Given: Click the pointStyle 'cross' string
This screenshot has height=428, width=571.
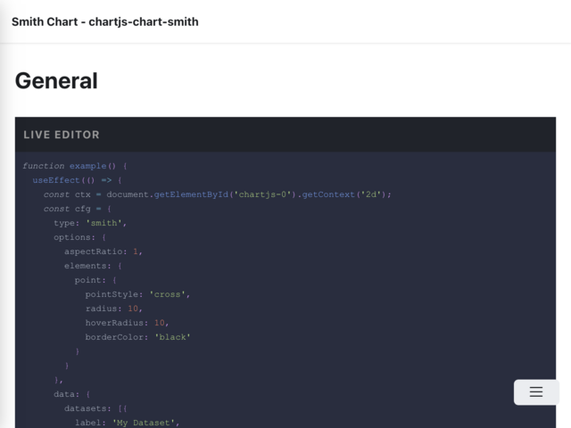Looking at the screenshot, I should [x=168, y=294].
